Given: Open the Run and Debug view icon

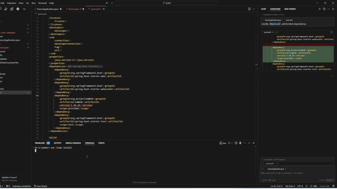Looking at the screenshot, I should pyautogui.click(x=6, y=9).
